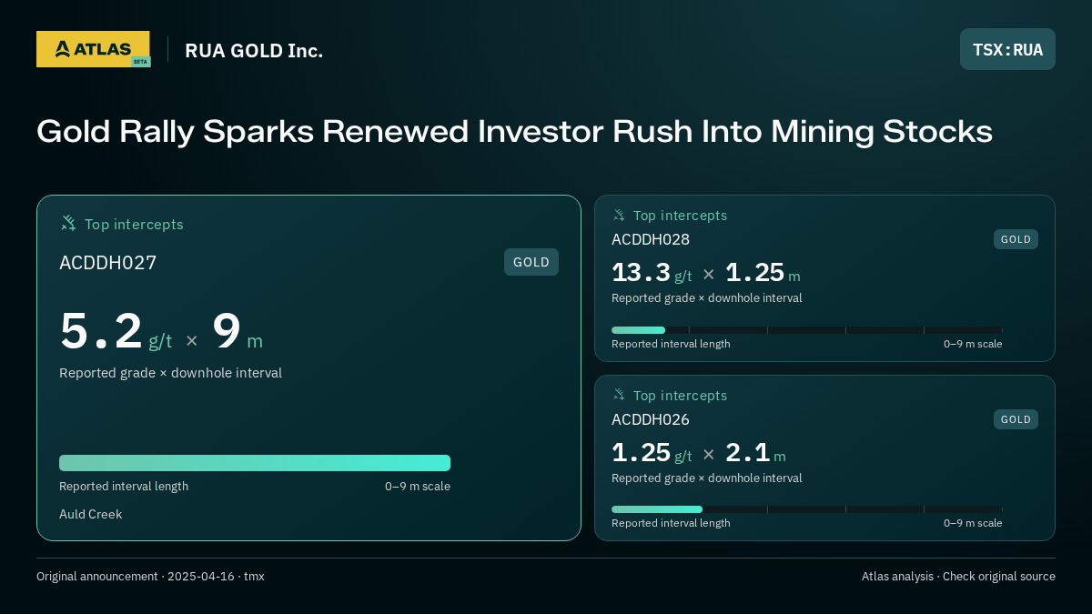Screen dimensions: 1092x614
Task: Select the ACDDH027 hole ID
Action: 108,263
